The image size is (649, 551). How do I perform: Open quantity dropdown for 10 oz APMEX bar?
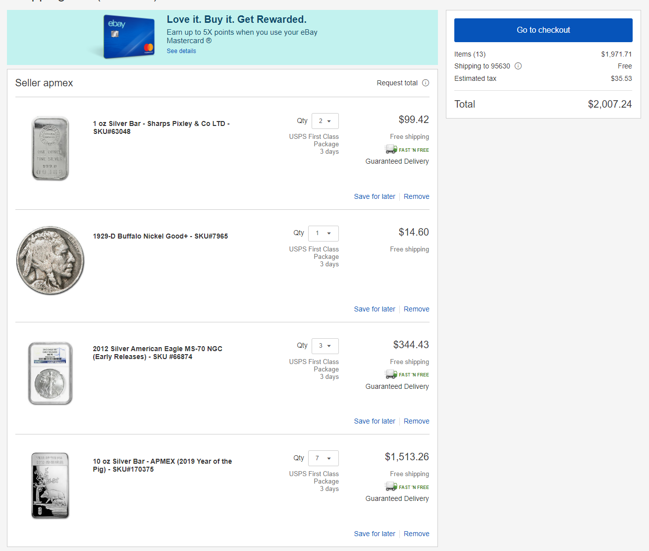324,458
